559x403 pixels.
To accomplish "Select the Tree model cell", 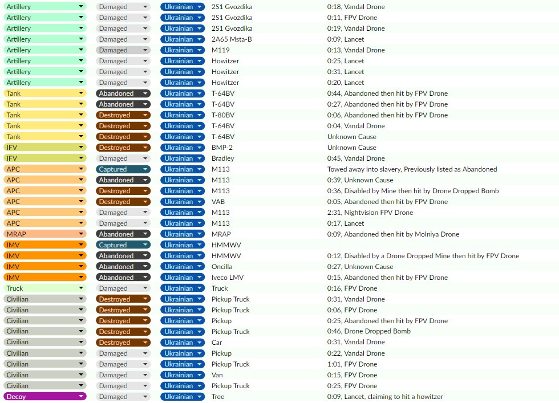I will pyautogui.click(x=218, y=397).
